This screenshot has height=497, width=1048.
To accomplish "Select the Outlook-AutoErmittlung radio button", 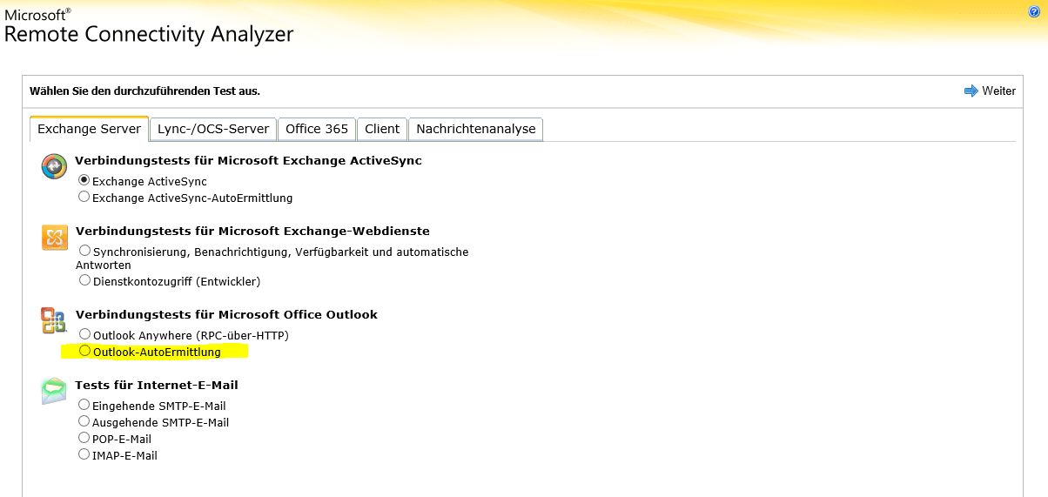I will click(x=84, y=351).
